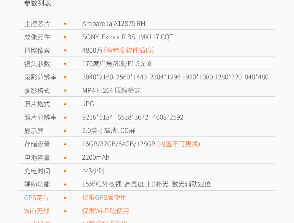Click the orange bullet in 成像元件 row
294x223 pixels.
(x=65, y=37)
